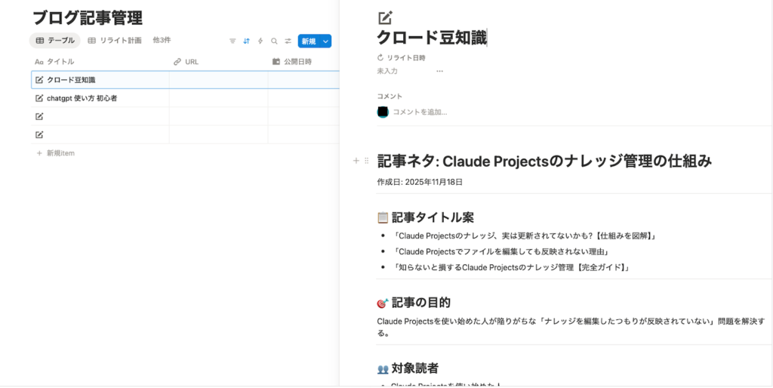The image size is (773, 388).
Task: Click the ブログ記事管理 database title
Action: (88, 18)
